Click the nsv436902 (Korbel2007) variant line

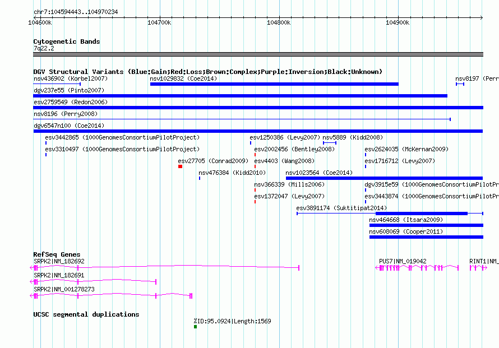pyautogui.click(x=57, y=84)
